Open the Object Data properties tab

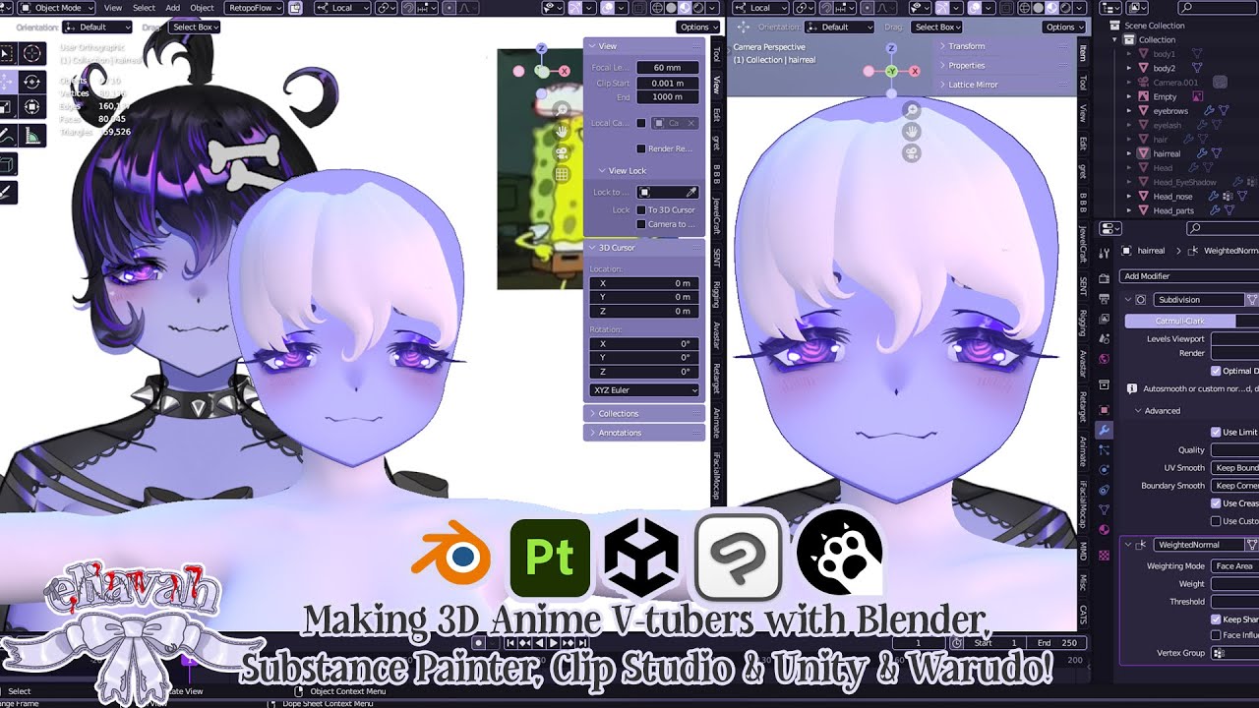point(1105,511)
